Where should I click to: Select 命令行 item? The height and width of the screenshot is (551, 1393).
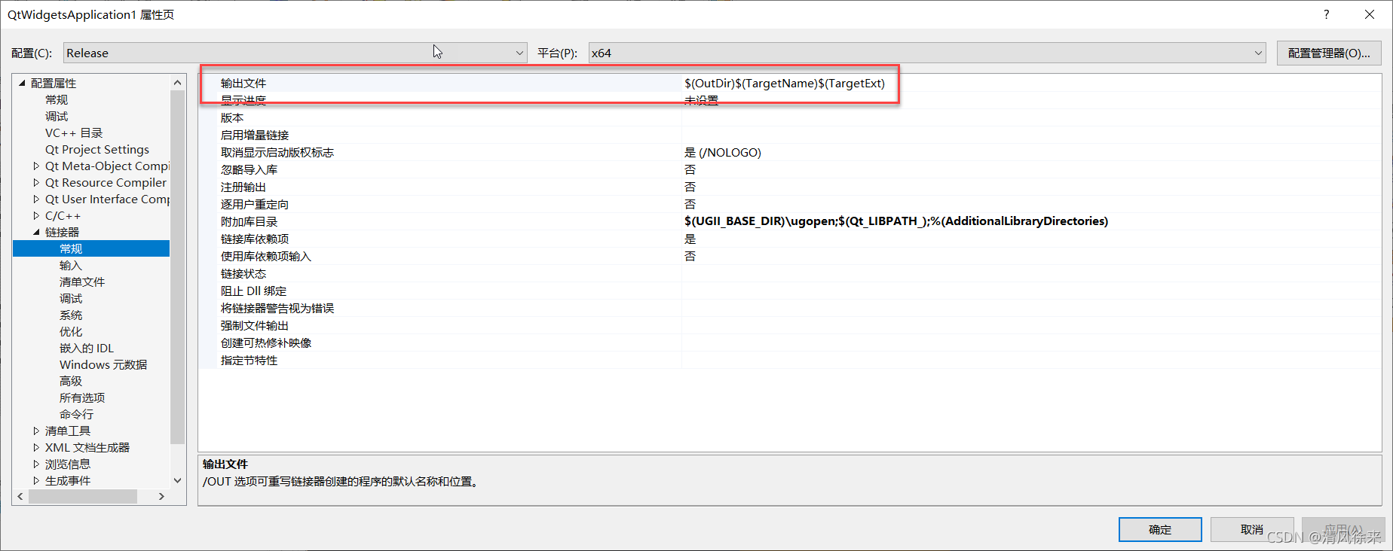[77, 414]
